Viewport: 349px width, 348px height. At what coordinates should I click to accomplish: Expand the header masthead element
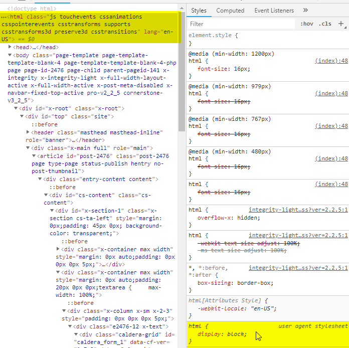click(28, 132)
